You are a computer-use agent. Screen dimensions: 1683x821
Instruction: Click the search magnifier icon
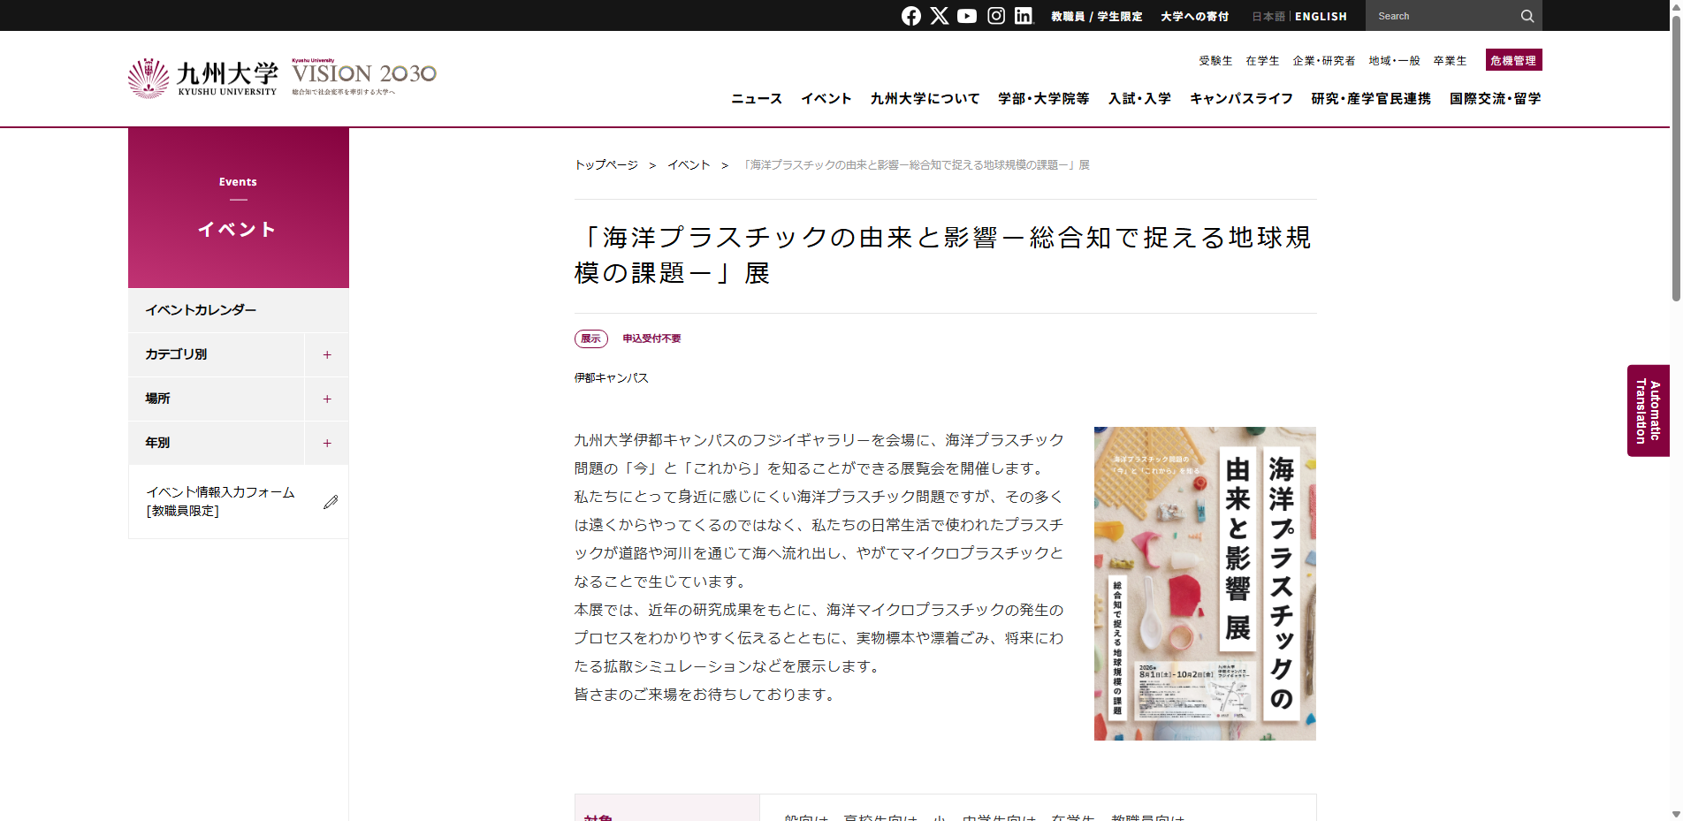1527,16
